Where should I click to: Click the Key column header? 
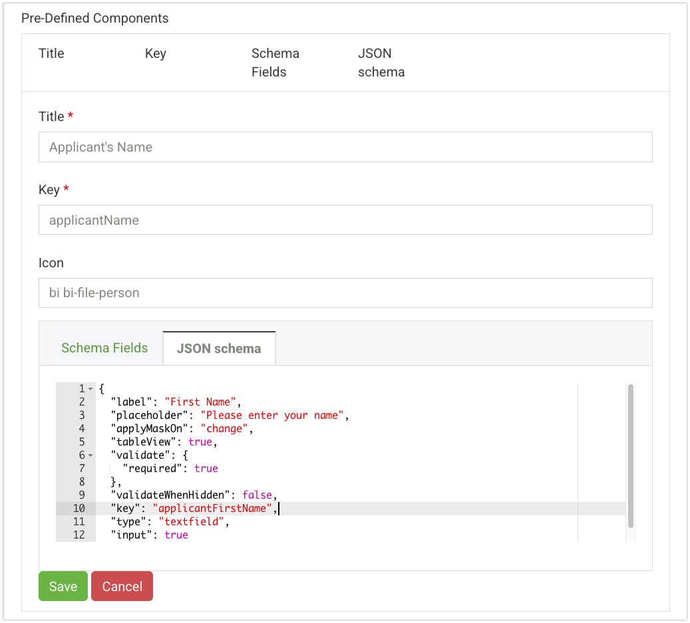click(x=155, y=54)
